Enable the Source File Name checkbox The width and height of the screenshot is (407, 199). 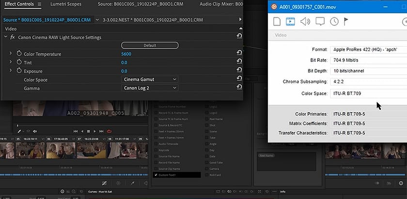(156, 156)
